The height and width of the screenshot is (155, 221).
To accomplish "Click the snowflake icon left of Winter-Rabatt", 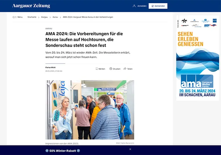I will click(47, 151).
